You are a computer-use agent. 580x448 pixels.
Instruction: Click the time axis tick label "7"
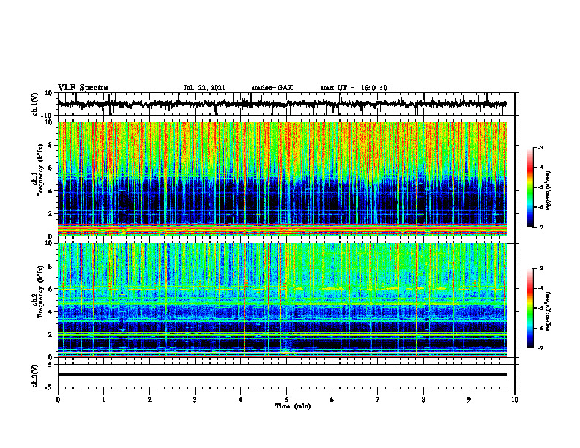pos(378,400)
